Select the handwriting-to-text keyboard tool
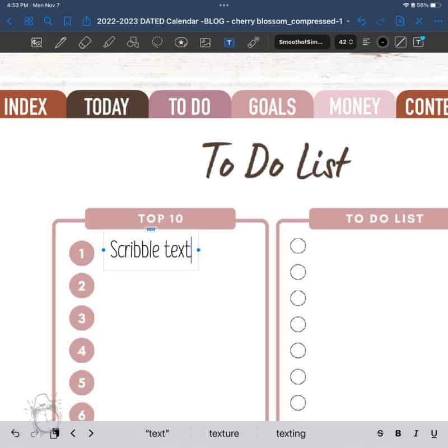 [37, 43]
